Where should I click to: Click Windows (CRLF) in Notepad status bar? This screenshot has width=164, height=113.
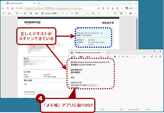(x=133, y=110)
